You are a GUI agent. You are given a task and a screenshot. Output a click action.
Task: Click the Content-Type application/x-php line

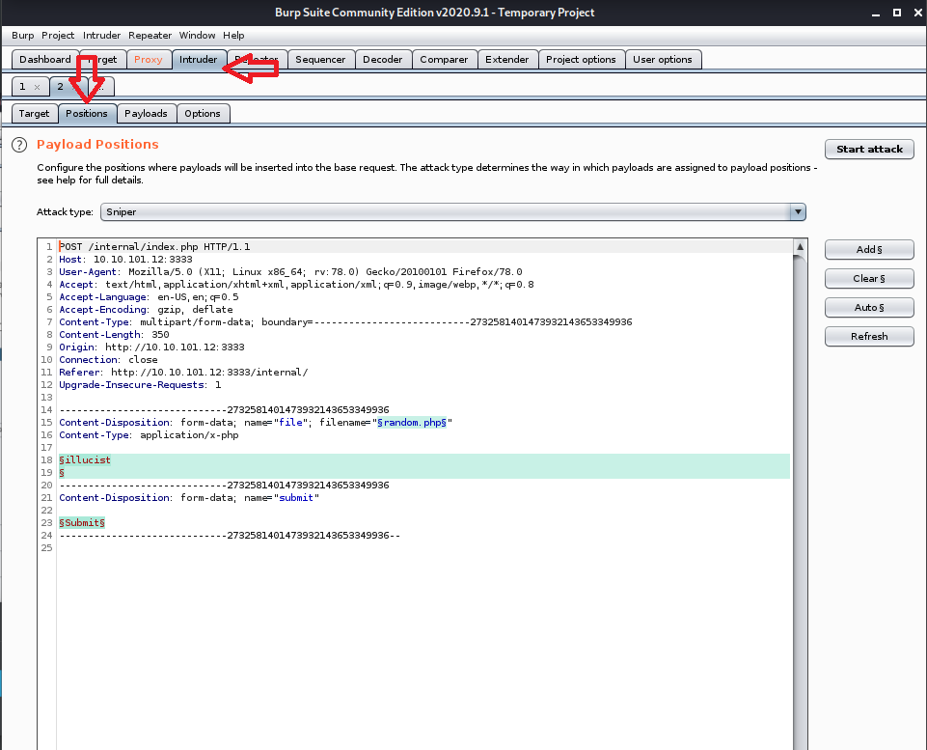click(149, 435)
